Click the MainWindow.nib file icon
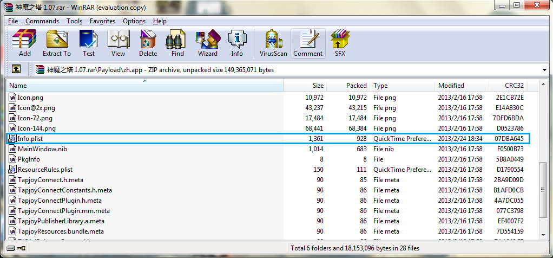Viewport: 553px width, 258px height. pyautogui.click(x=12, y=149)
